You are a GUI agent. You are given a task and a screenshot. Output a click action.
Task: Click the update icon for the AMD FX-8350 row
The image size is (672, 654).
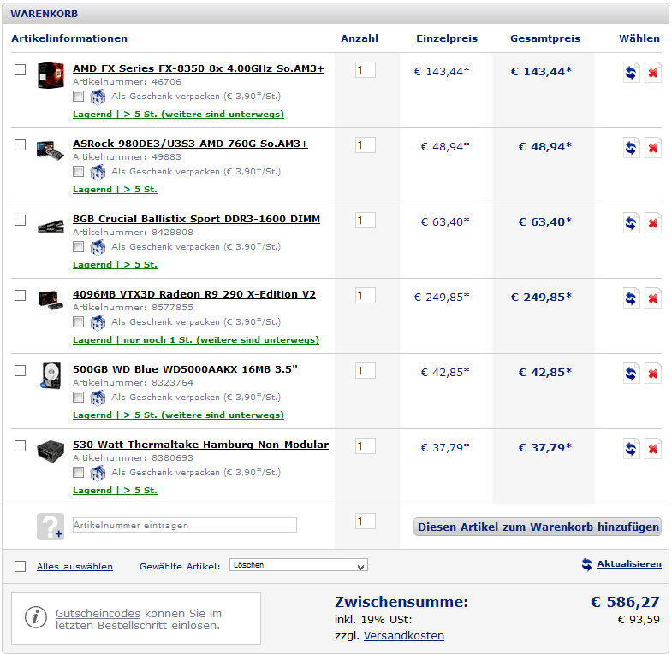pyautogui.click(x=631, y=73)
